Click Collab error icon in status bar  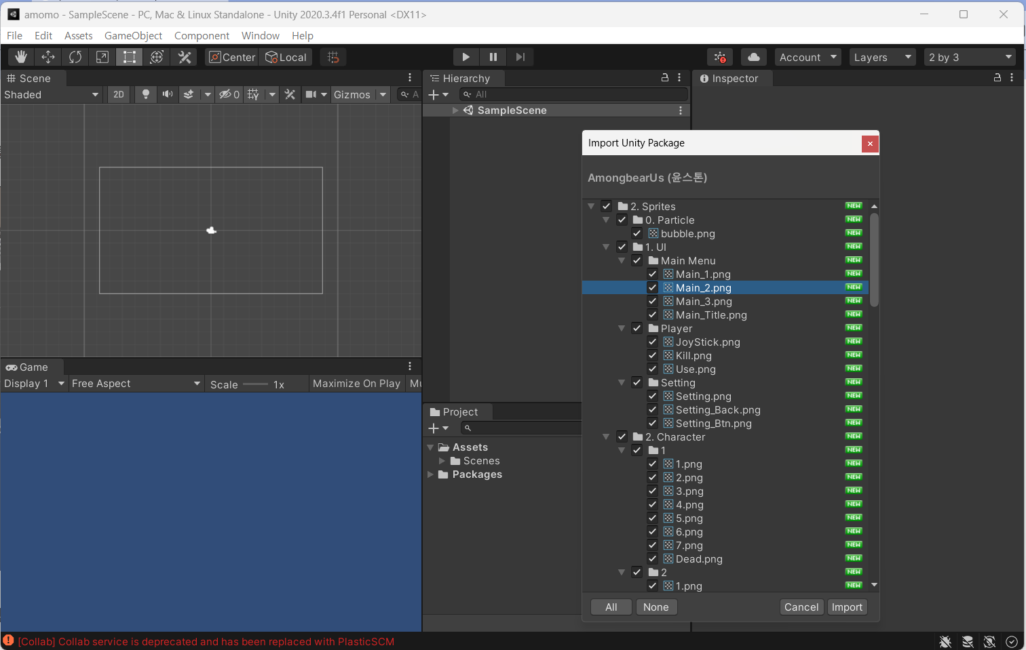pyautogui.click(x=8, y=641)
